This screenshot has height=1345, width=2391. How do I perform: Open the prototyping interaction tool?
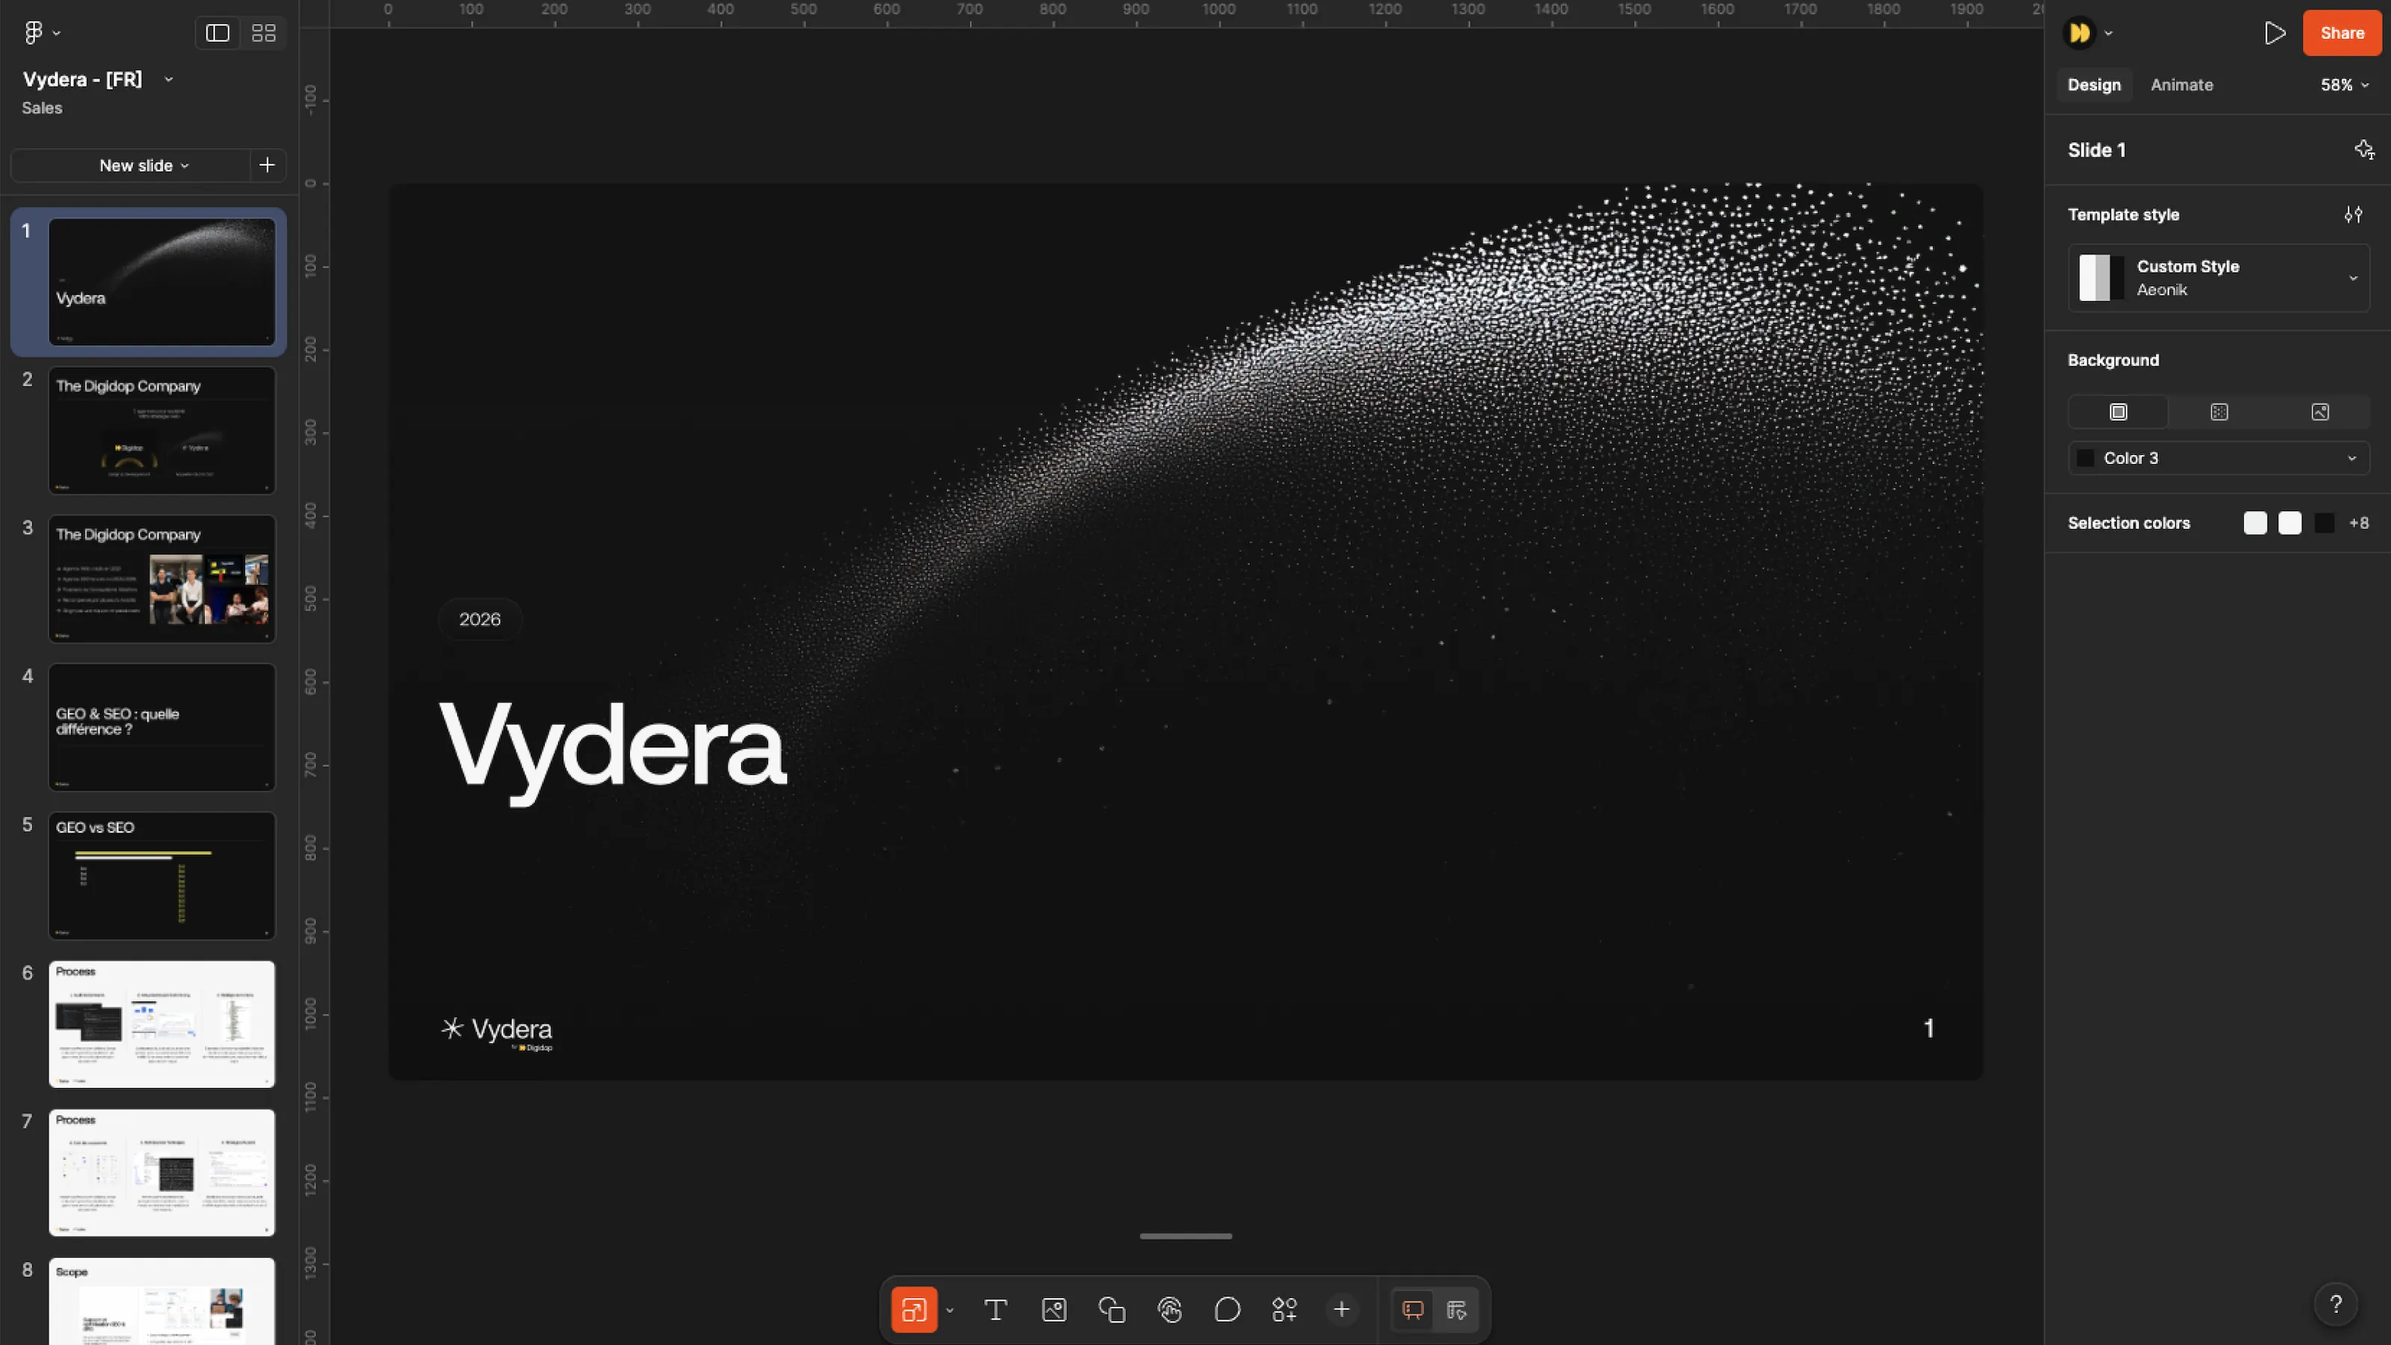(1169, 1310)
